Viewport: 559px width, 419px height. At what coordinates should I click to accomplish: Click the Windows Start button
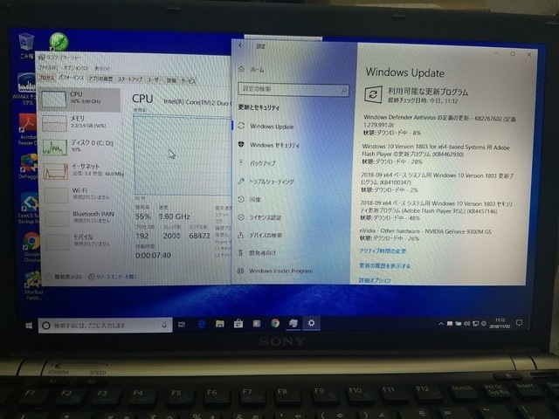(29, 326)
